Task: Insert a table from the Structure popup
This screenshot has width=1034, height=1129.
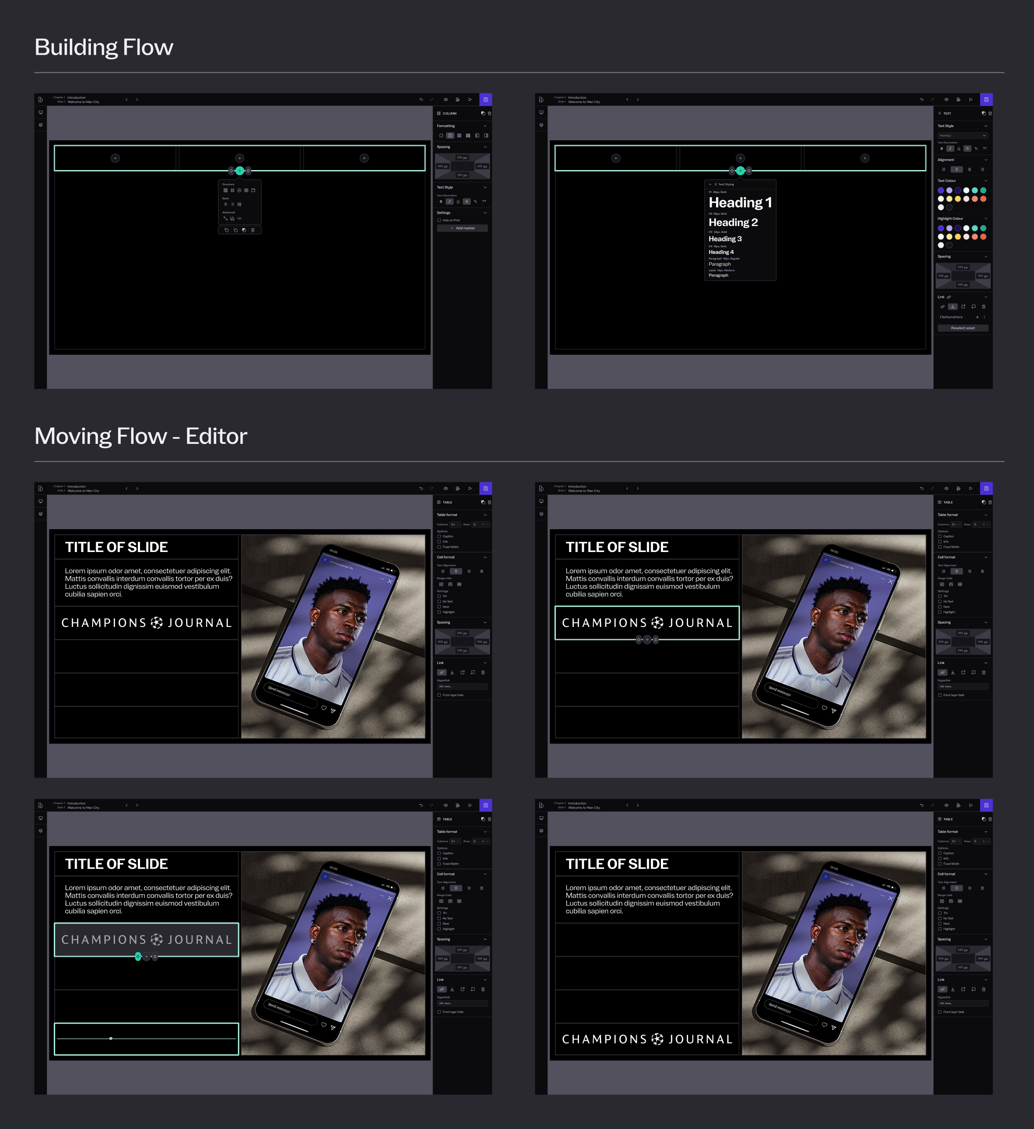Action: tap(246, 190)
